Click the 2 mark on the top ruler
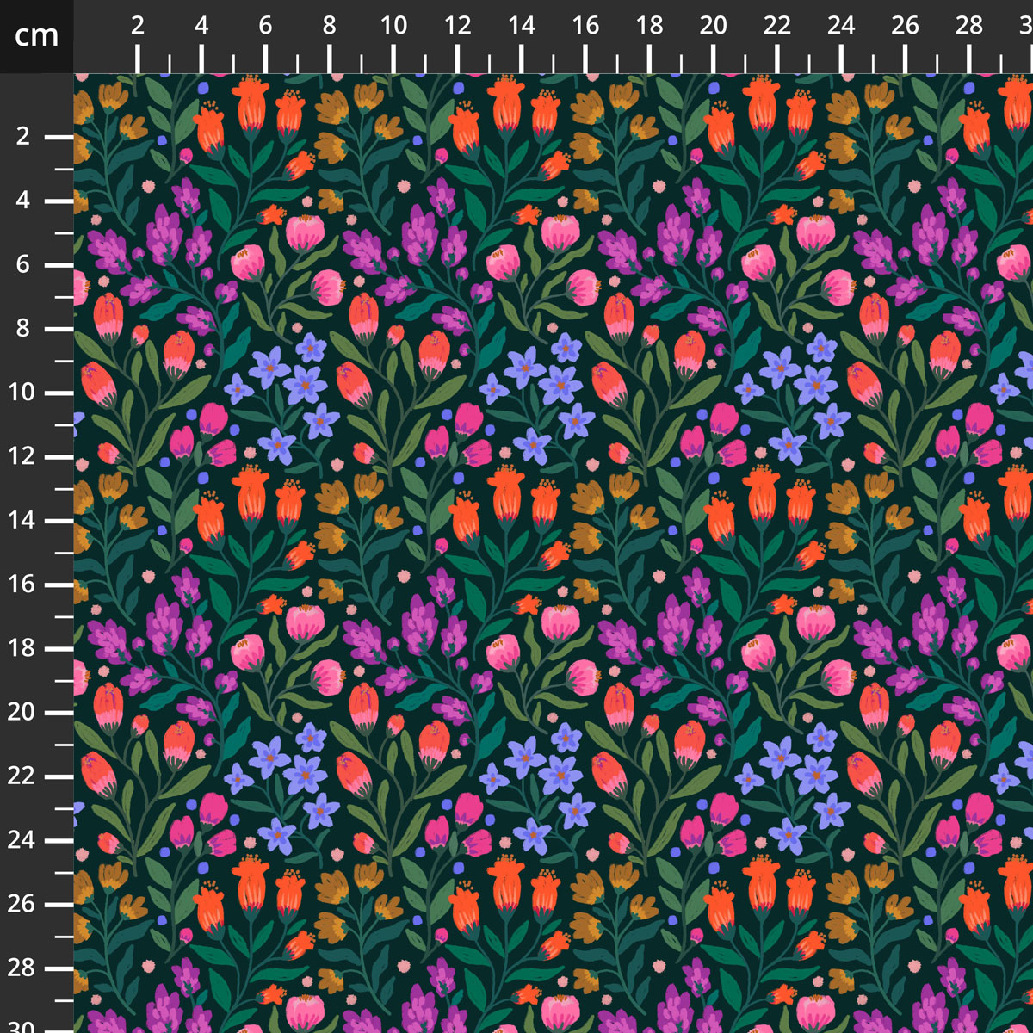 138,26
